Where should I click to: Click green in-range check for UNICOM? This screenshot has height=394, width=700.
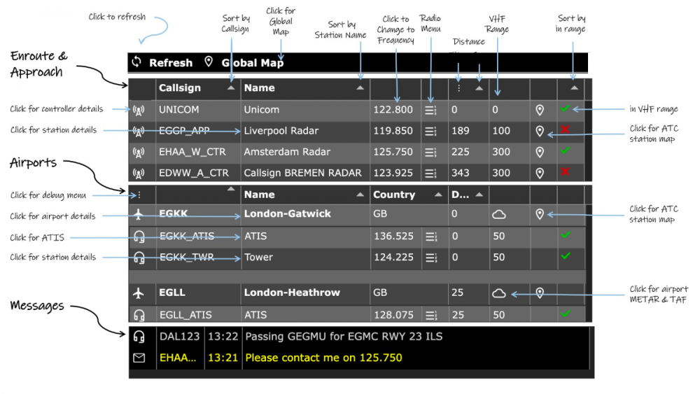(x=565, y=109)
